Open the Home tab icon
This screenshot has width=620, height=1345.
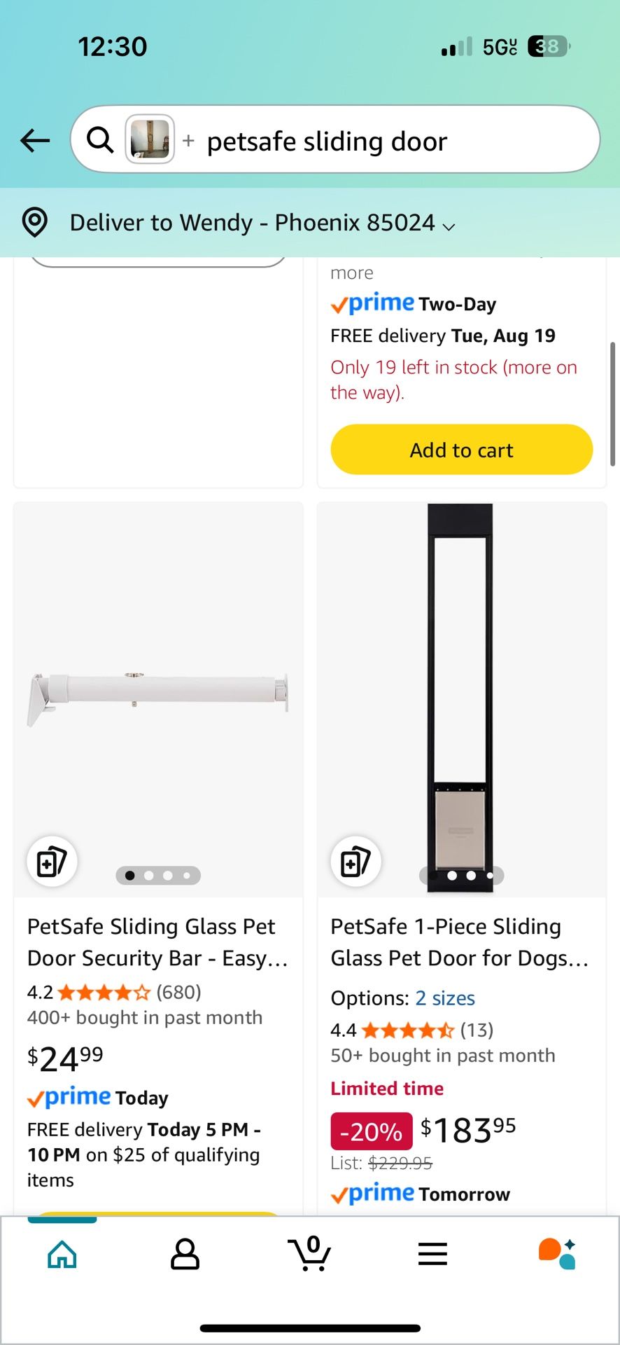pyautogui.click(x=62, y=1254)
